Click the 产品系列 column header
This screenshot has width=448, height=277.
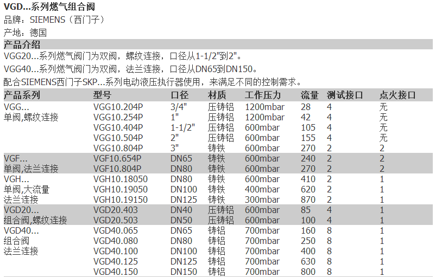pos(22,95)
